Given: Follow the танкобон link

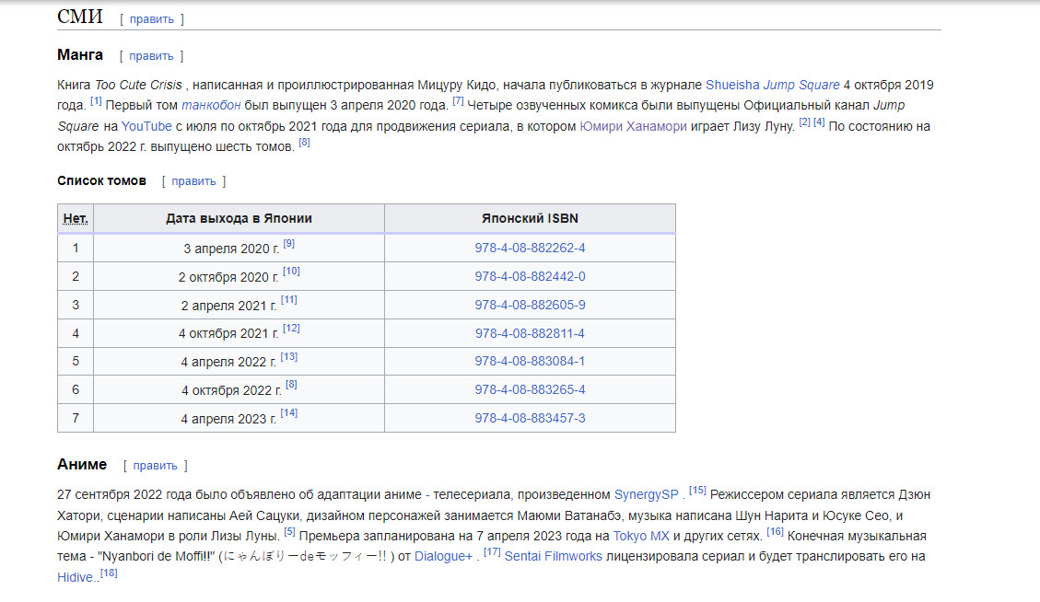Looking at the screenshot, I should click(211, 105).
